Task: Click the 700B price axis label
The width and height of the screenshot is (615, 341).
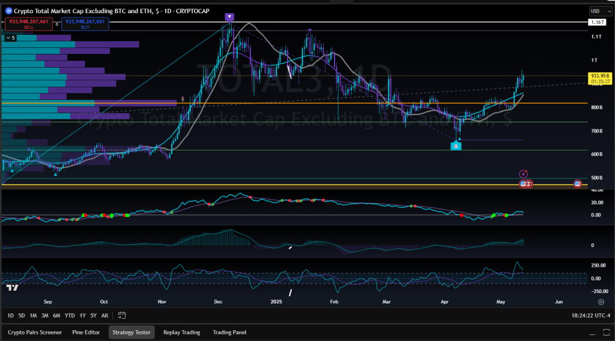Action: click(x=596, y=131)
